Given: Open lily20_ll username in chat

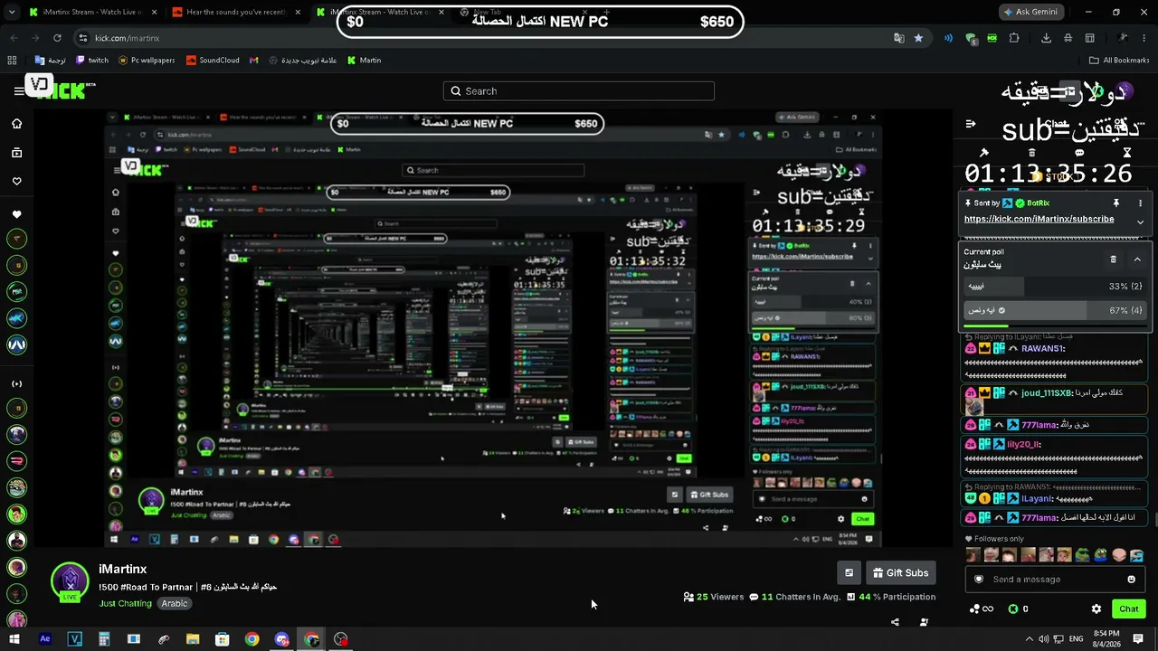Looking at the screenshot, I should [x=1023, y=444].
